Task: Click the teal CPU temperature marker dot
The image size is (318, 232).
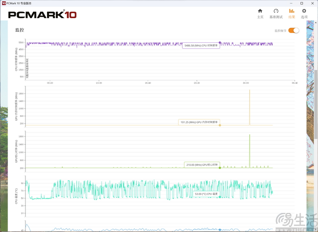Action: 220,197
